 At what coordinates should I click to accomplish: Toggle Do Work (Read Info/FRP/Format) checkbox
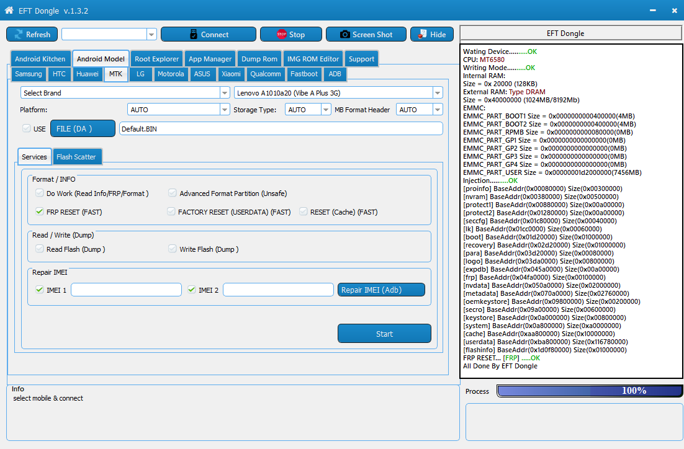40,193
